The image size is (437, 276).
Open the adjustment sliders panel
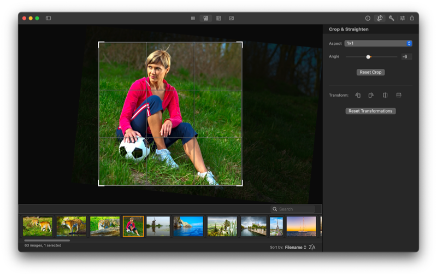tap(403, 18)
